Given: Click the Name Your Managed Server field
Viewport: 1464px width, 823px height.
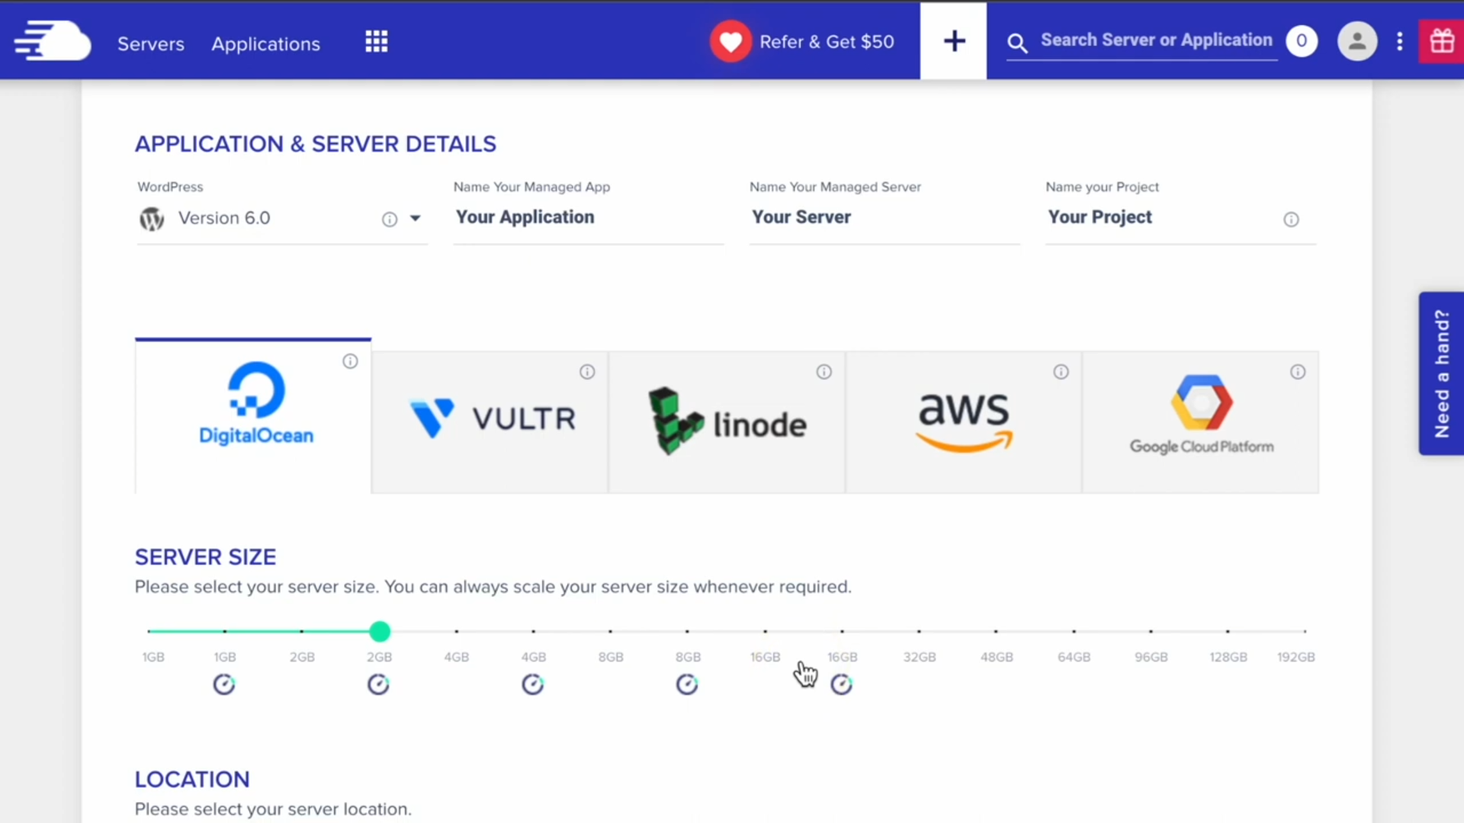Looking at the screenshot, I should (x=884, y=217).
